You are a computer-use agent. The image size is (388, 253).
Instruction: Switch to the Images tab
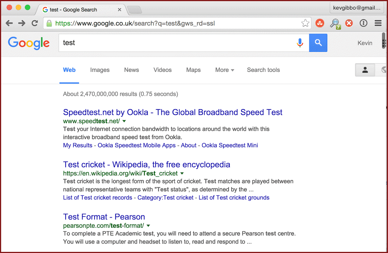pos(100,70)
